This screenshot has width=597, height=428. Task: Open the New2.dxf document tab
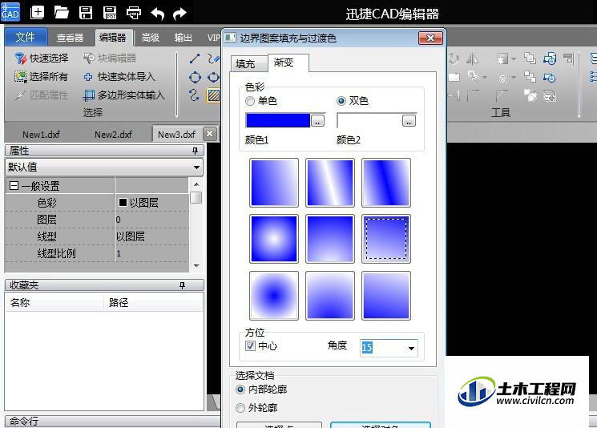113,135
